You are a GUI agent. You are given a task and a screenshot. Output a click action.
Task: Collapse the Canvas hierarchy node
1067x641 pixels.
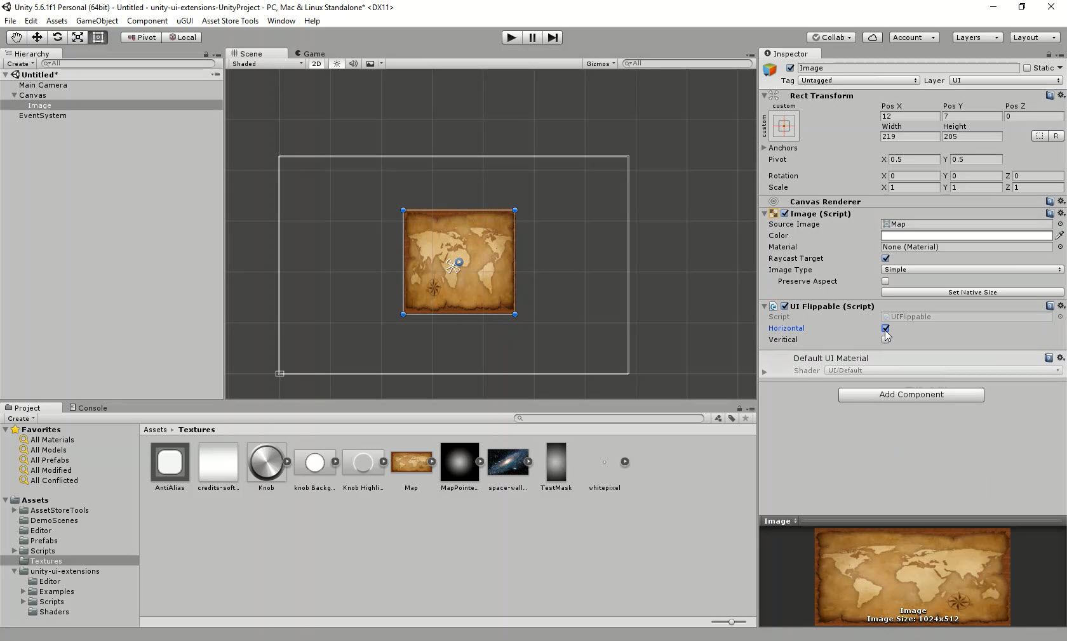pyautogui.click(x=14, y=95)
